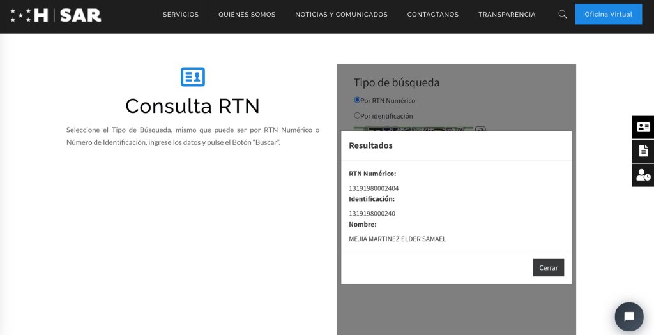Open the Contáctanos menu item
Screen dimensions: 654x335
(x=432, y=15)
